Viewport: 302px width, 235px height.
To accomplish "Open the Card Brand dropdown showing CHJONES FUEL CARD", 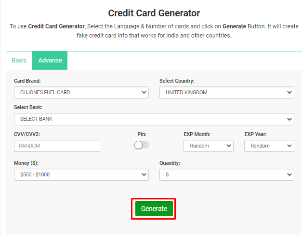I will click(x=81, y=92).
